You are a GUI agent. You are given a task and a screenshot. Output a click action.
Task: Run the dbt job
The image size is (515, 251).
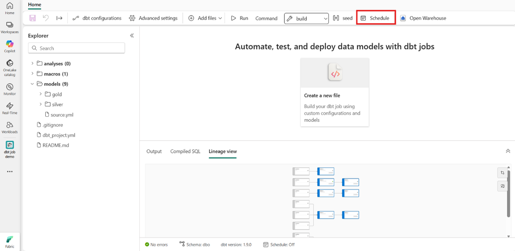click(x=239, y=18)
